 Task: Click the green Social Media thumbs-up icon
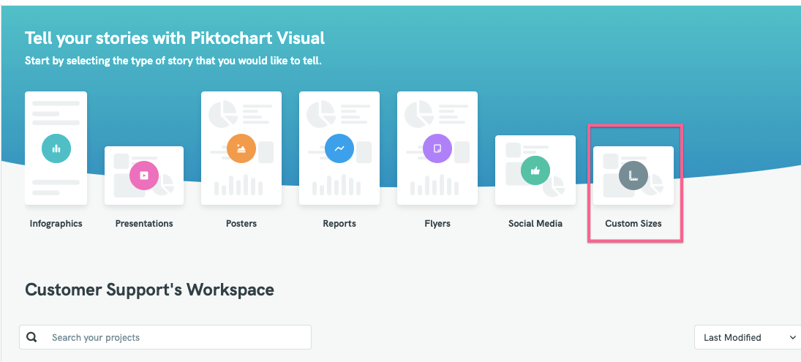[x=535, y=170]
